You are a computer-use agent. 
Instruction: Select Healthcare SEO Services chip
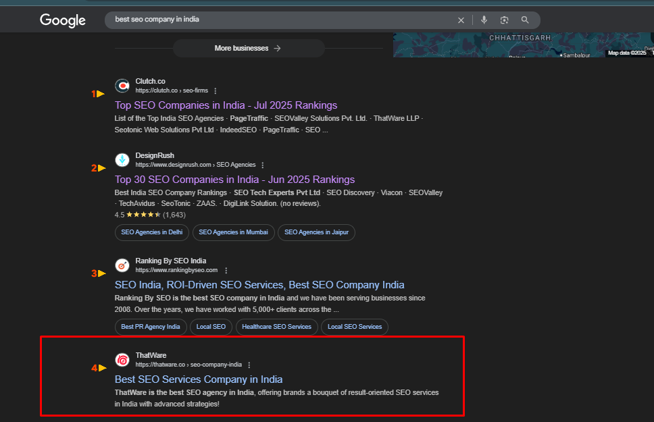(x=276, y=327)
